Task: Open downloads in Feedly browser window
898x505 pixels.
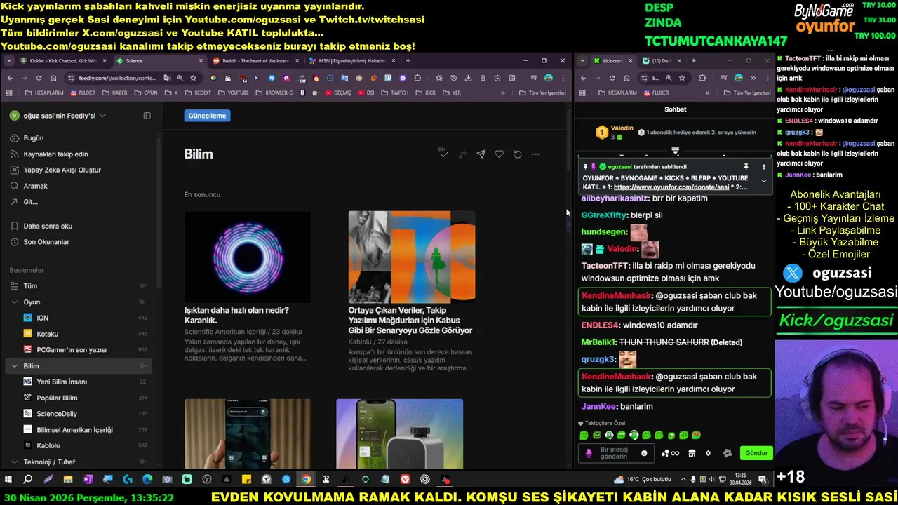Action: point(468,78)
